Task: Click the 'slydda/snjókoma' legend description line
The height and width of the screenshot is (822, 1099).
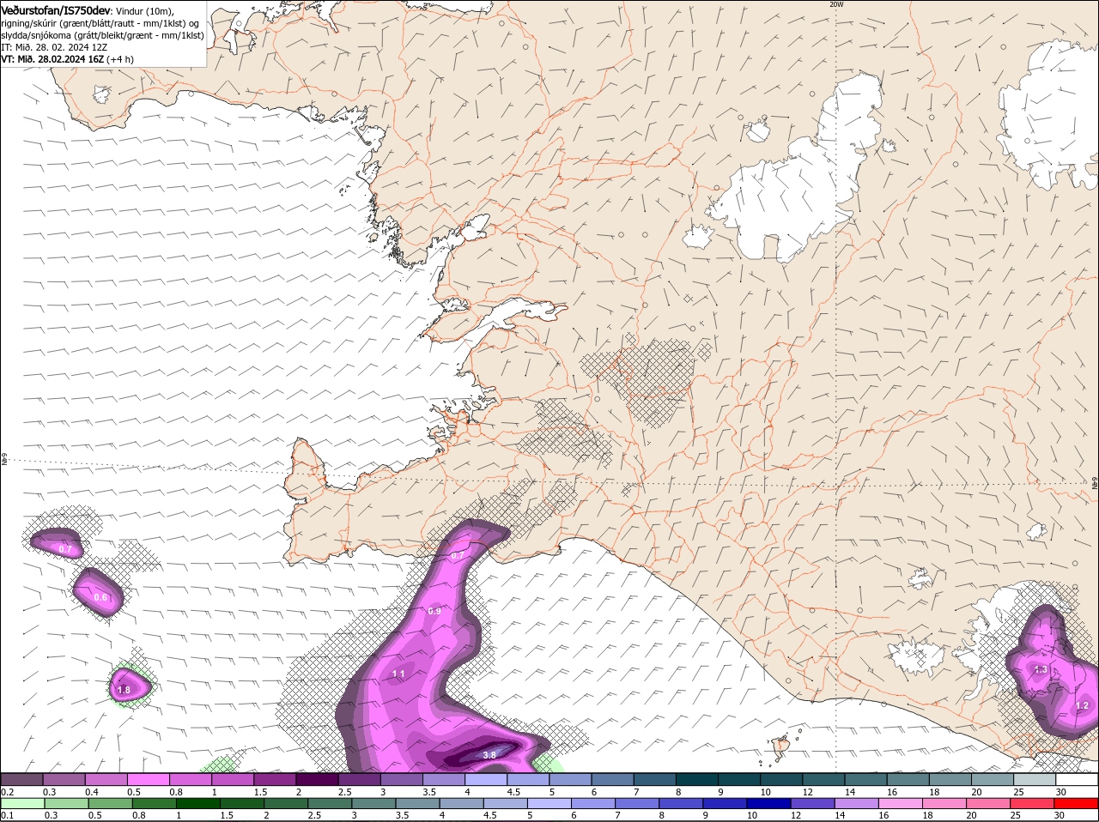Action: tap(102, 35)
